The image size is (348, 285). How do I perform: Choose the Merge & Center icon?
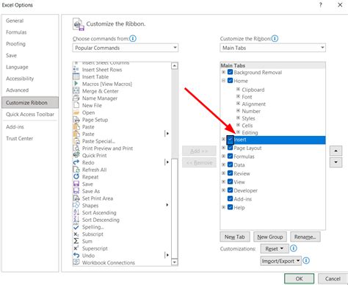(x=76, y=91)
